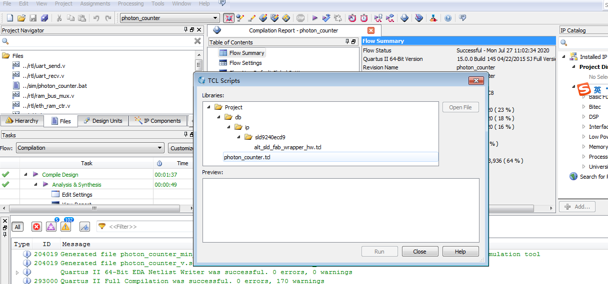Screen dimensions: 608x284
Task: Switch to the IP Components tab
Action: coord(158,121)
